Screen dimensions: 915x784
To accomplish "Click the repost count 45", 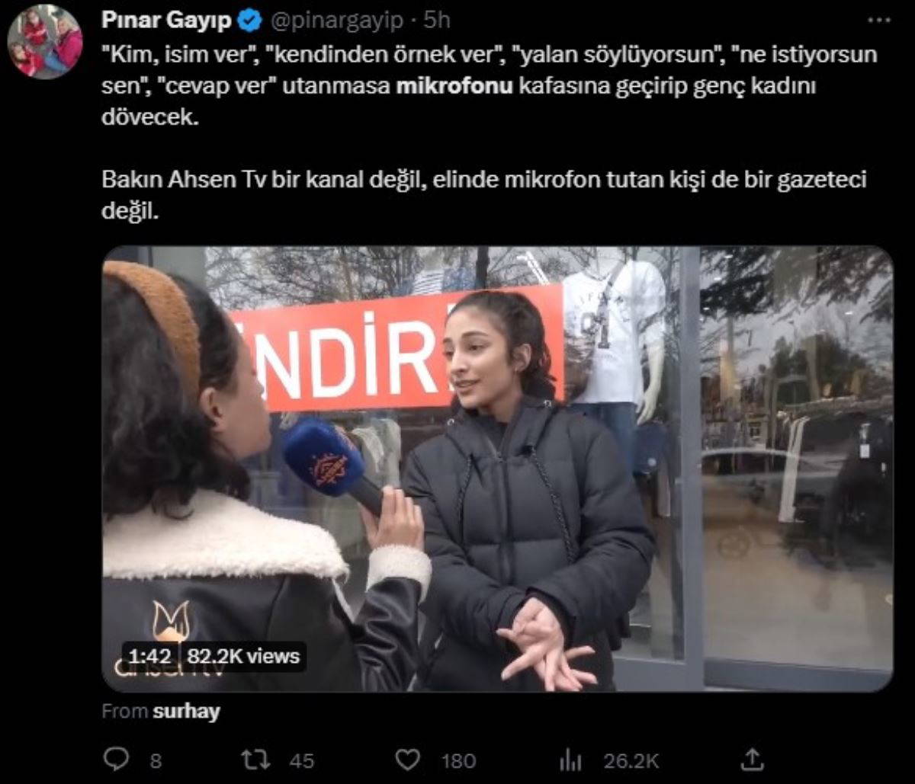I will [301, 760].
